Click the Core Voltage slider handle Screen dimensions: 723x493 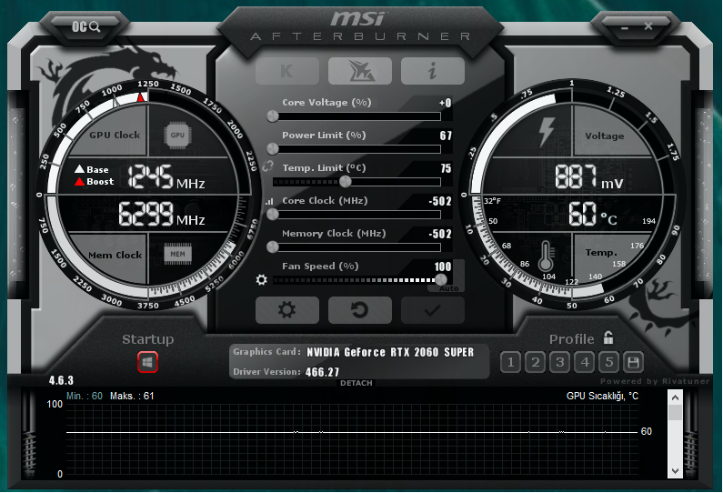point(273,116)
